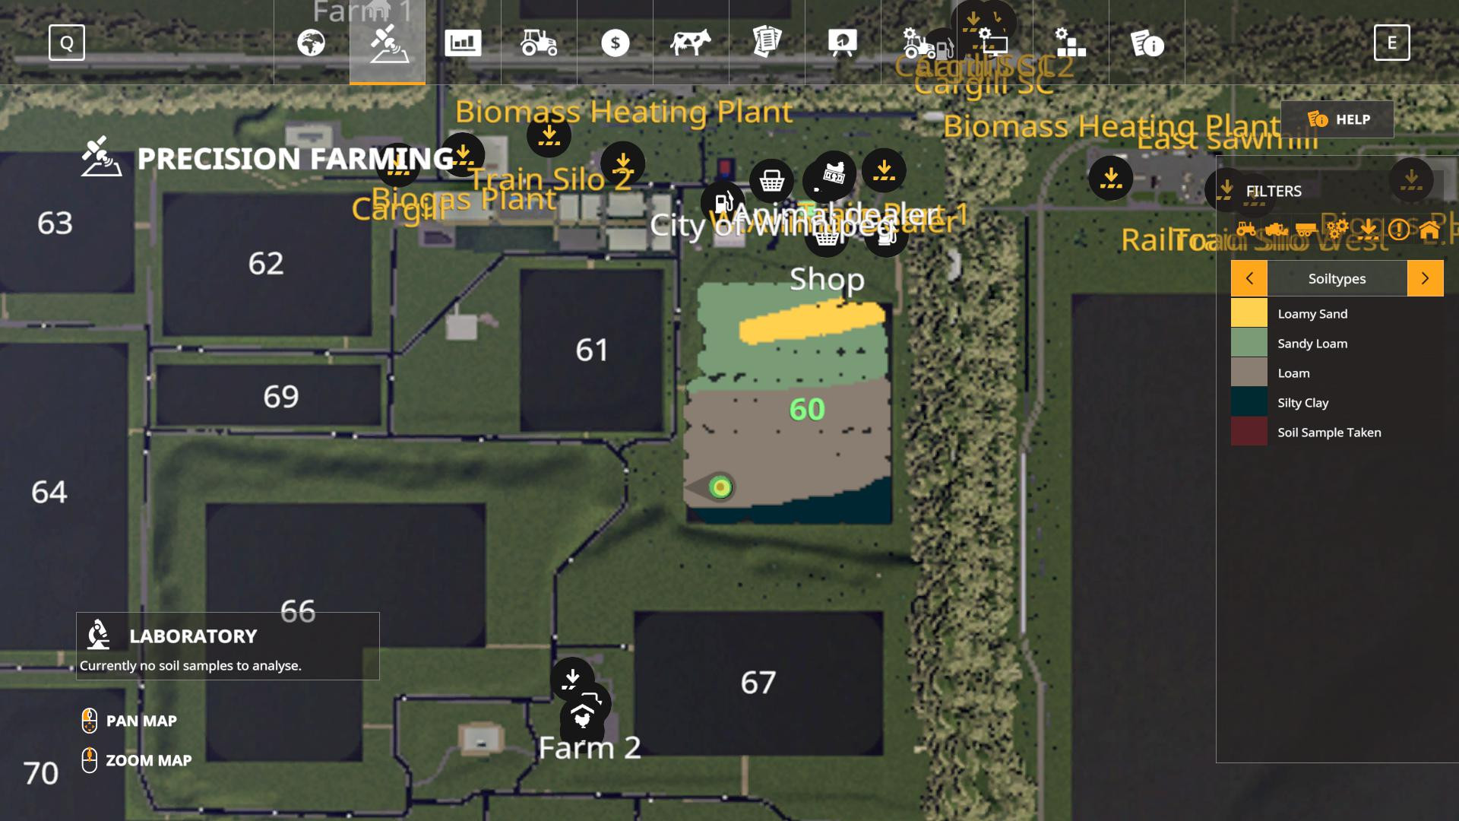1459x821 pixels.
Task: Collapse the left Soiltypes panel arrow
Action: click(1249, 277)
